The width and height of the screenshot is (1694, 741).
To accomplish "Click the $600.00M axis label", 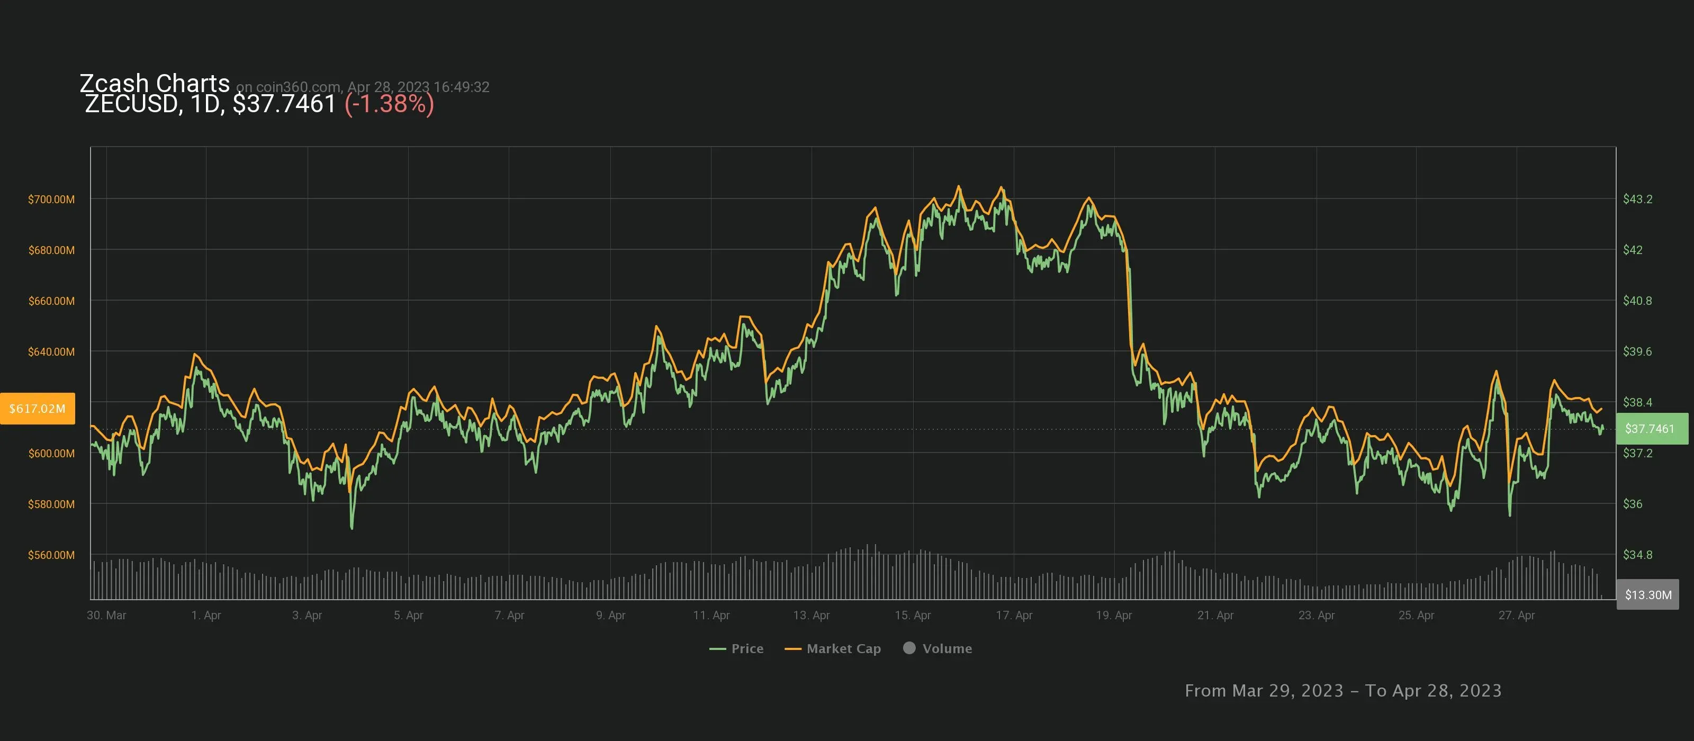I will pos(51,453).
